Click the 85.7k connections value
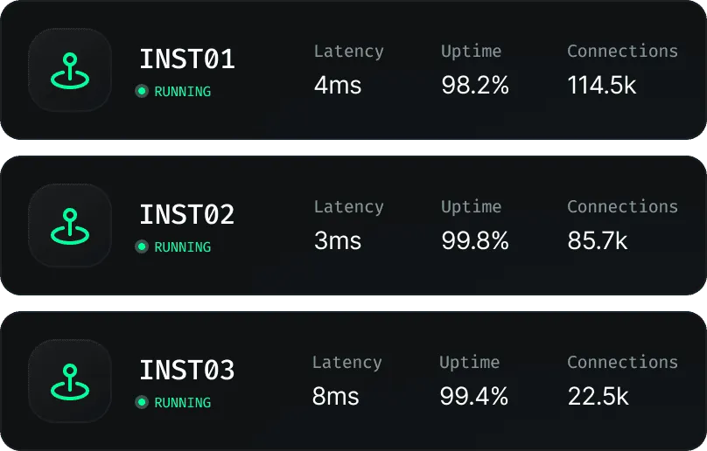This screenshot has height=451, width=707. (598, 240)
